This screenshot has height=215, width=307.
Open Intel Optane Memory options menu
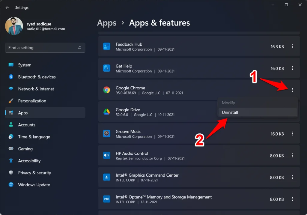292,199
